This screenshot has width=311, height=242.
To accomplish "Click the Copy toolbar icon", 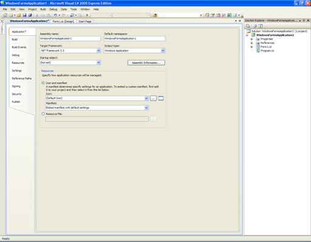I will (x=43, y=15).
